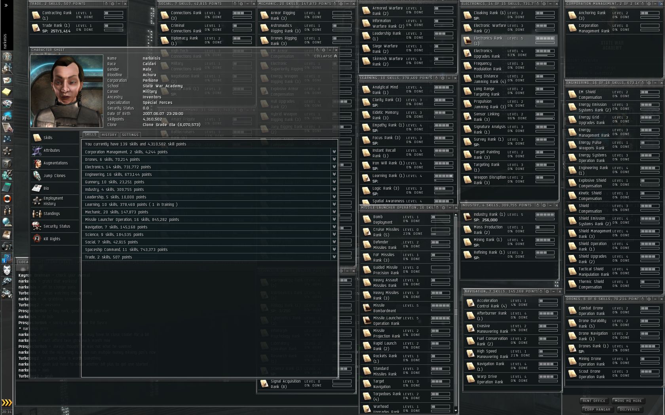Click the Missile Launcher window scroll-down arrow
The width and height of the screenshot is (665, 415).
tap(456, 411)
